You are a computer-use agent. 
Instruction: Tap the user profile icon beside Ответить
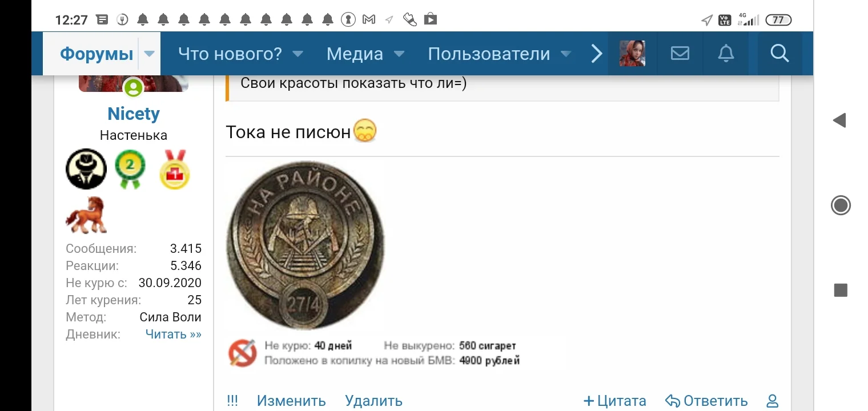pos(772,401)
